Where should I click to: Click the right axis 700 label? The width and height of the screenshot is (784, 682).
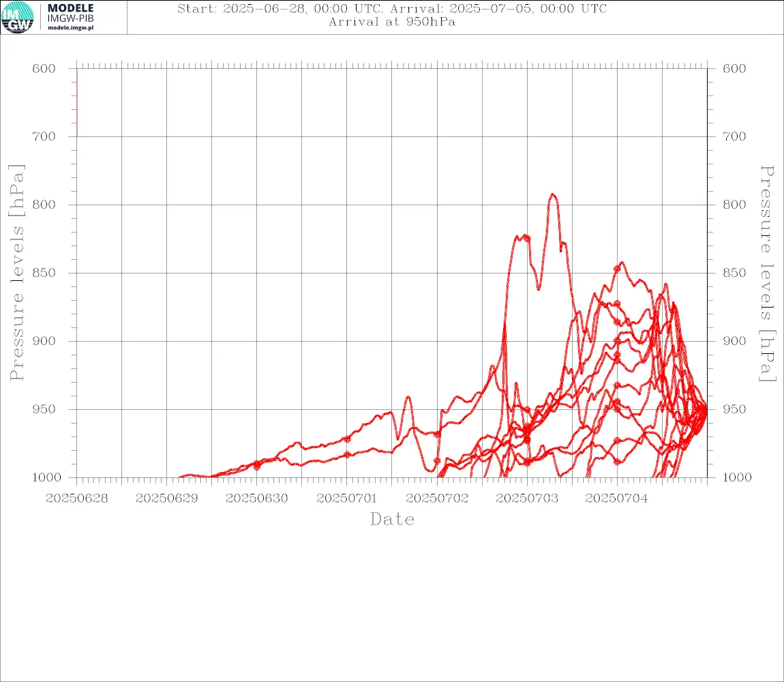pyautogui.click(x=734, y=136)
